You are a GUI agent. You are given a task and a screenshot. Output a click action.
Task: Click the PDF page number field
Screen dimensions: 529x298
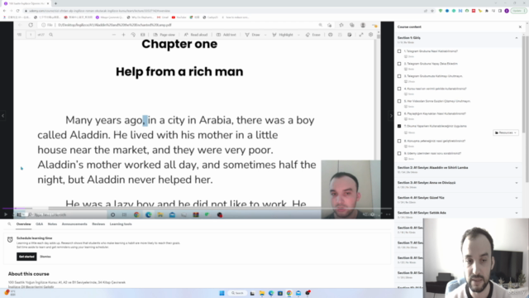click(31, 35)
